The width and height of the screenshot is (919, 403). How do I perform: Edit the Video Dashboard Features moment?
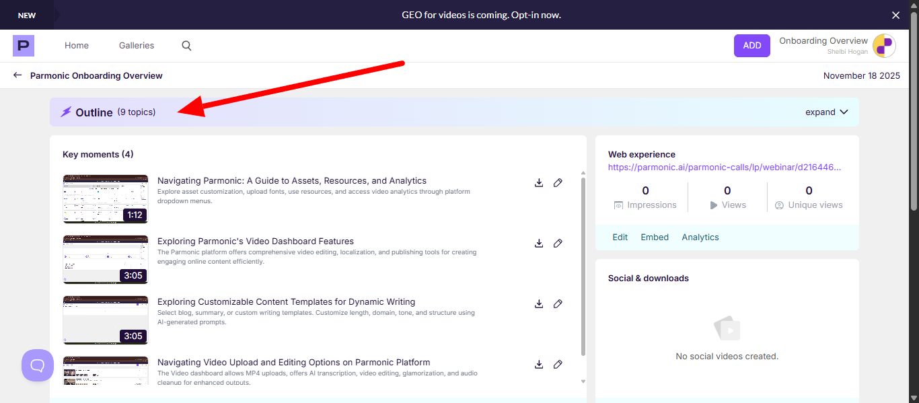558,243
